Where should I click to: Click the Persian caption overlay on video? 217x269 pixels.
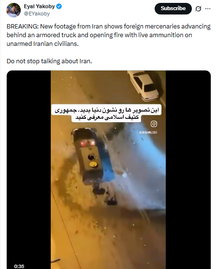(x=107, y=113)
